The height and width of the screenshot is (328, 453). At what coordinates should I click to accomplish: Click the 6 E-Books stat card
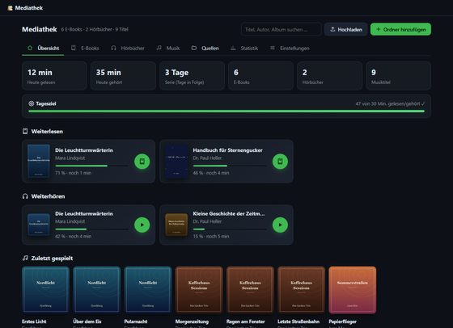pos(260,76)
